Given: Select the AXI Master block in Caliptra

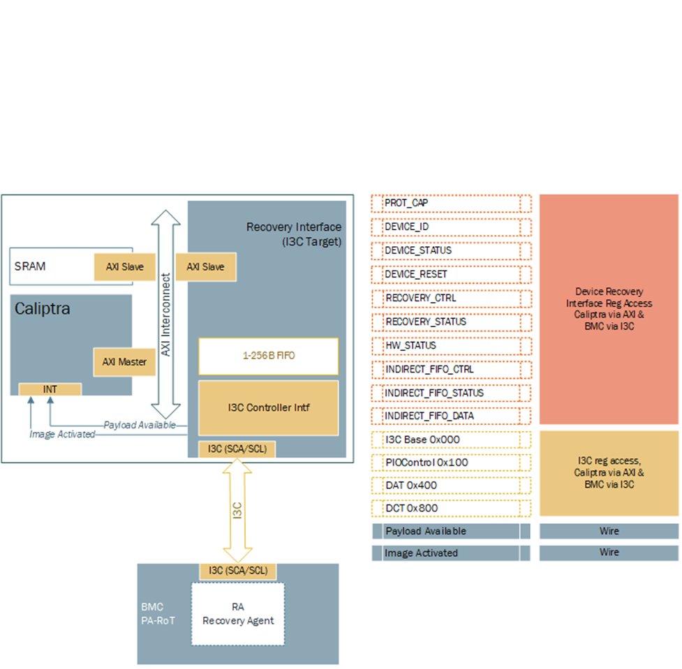Looking at the screenshot, I should pyautogui.click(x=124, y=361).
